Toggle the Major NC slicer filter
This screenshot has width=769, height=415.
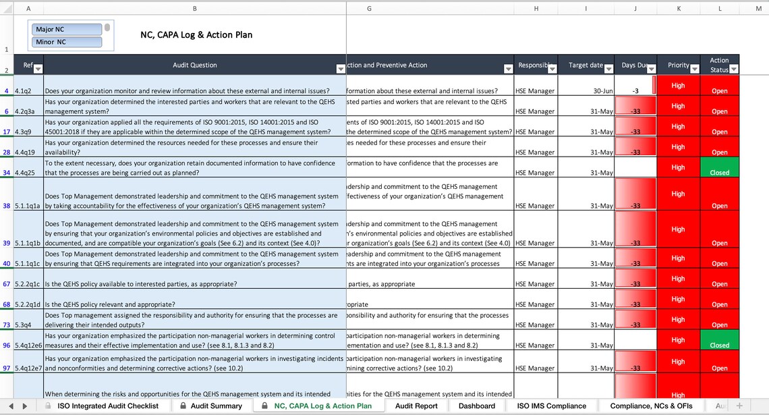click(65, 29)
